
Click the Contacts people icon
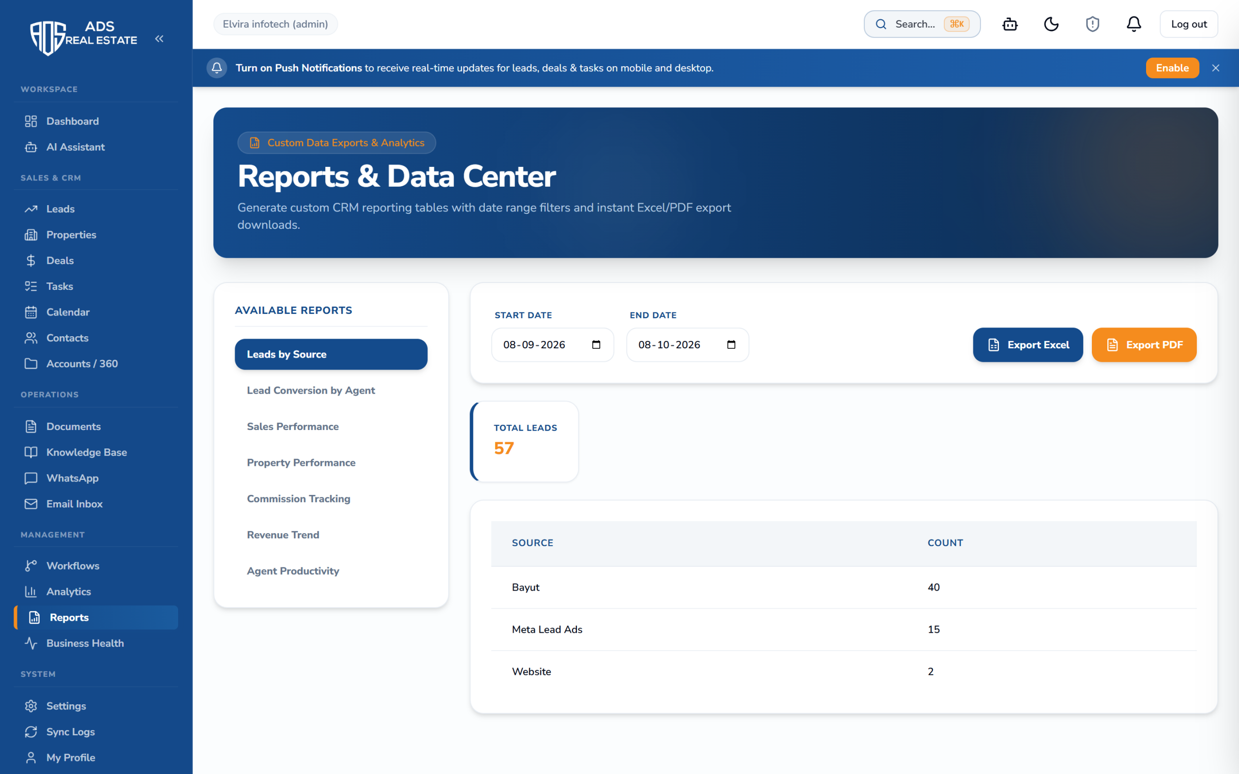[30, 338]
